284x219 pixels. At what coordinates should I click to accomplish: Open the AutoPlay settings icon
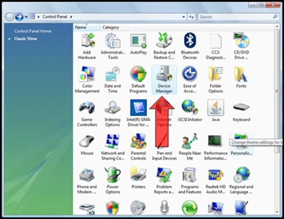coord(138,44)
